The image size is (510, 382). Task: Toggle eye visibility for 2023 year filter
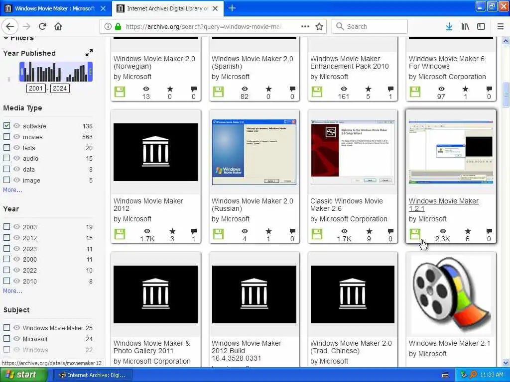[16, 249]
